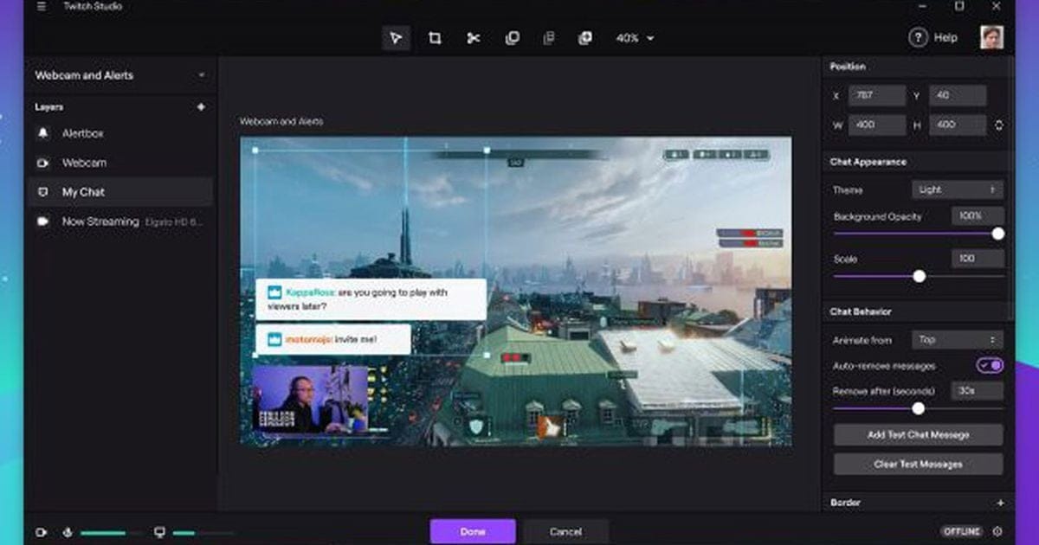Click the webcam preview on canvas
Viewport: 1039px width, 545px height.
tap(311, 399)
